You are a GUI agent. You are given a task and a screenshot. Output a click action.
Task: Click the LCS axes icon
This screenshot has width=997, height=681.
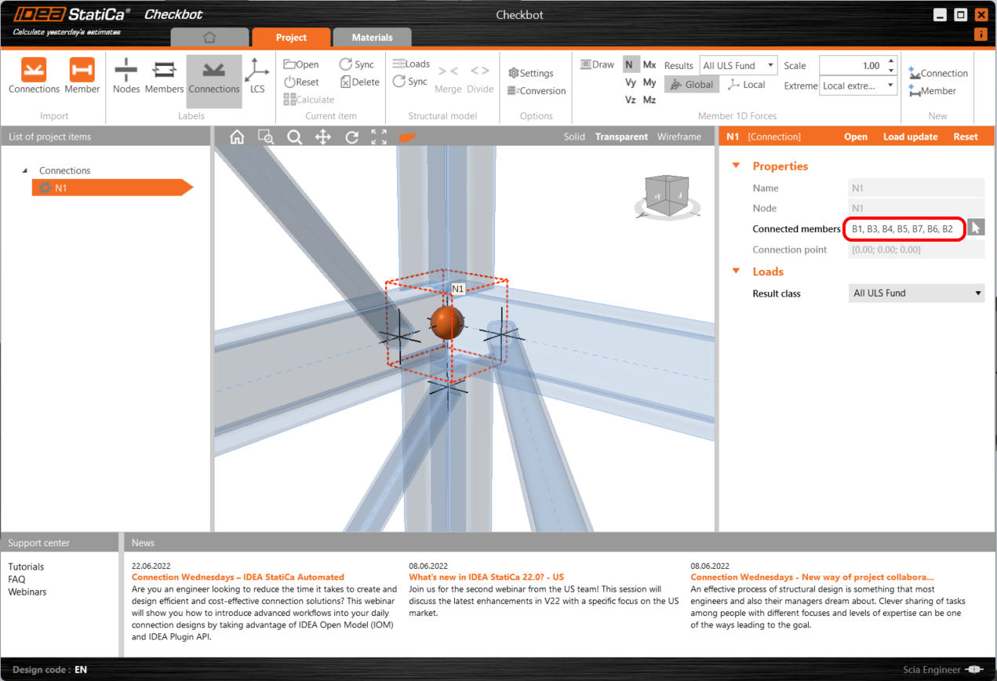coord(257,71)
